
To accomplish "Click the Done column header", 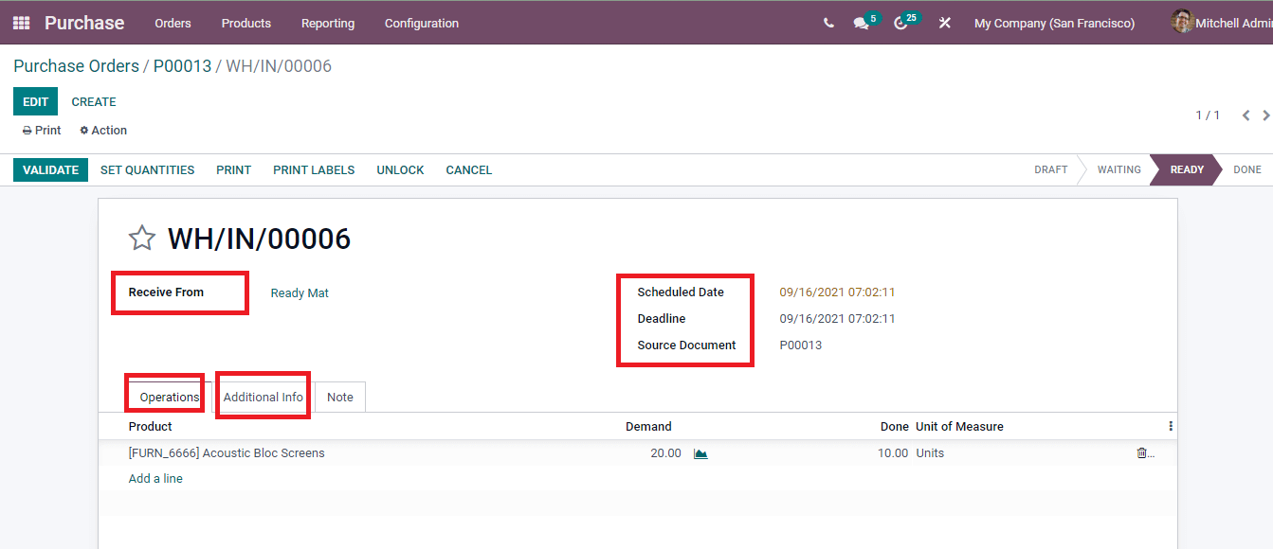I will click(x=894, y=427).
